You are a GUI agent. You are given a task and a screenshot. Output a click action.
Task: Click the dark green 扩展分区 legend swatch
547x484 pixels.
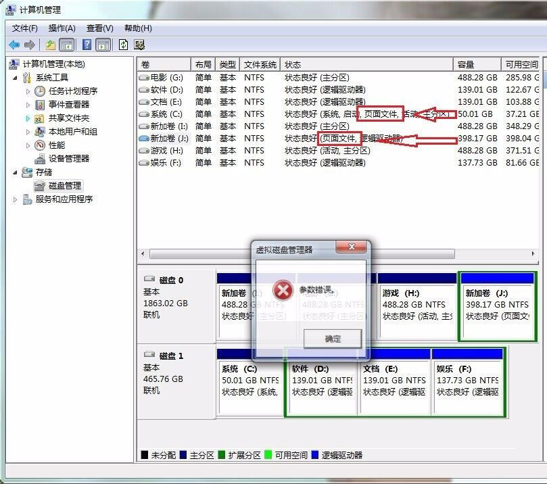pos(222,455)
